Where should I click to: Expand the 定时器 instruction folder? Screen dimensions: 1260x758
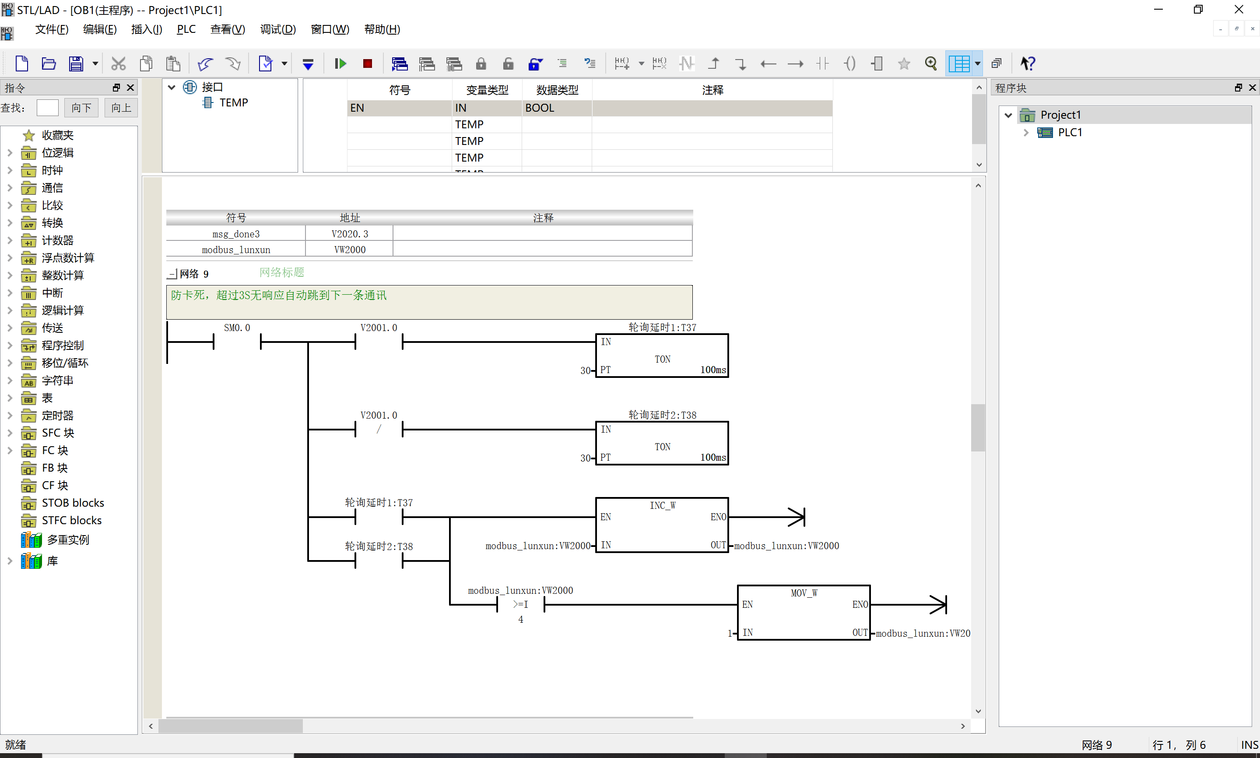[10, 415]
